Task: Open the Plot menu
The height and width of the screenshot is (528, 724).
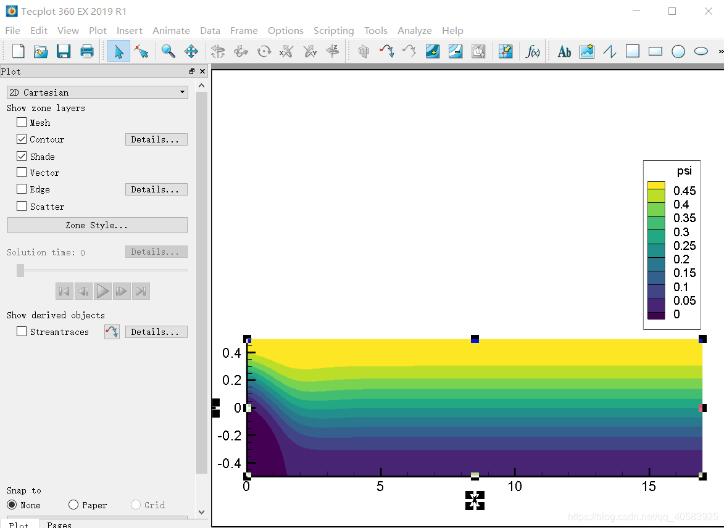Action: 98,30
